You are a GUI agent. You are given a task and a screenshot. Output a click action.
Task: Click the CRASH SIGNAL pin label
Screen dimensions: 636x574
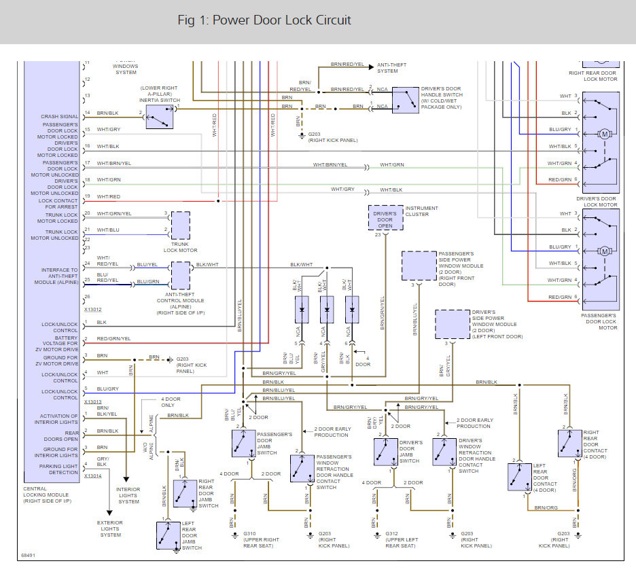pos(60,116)
